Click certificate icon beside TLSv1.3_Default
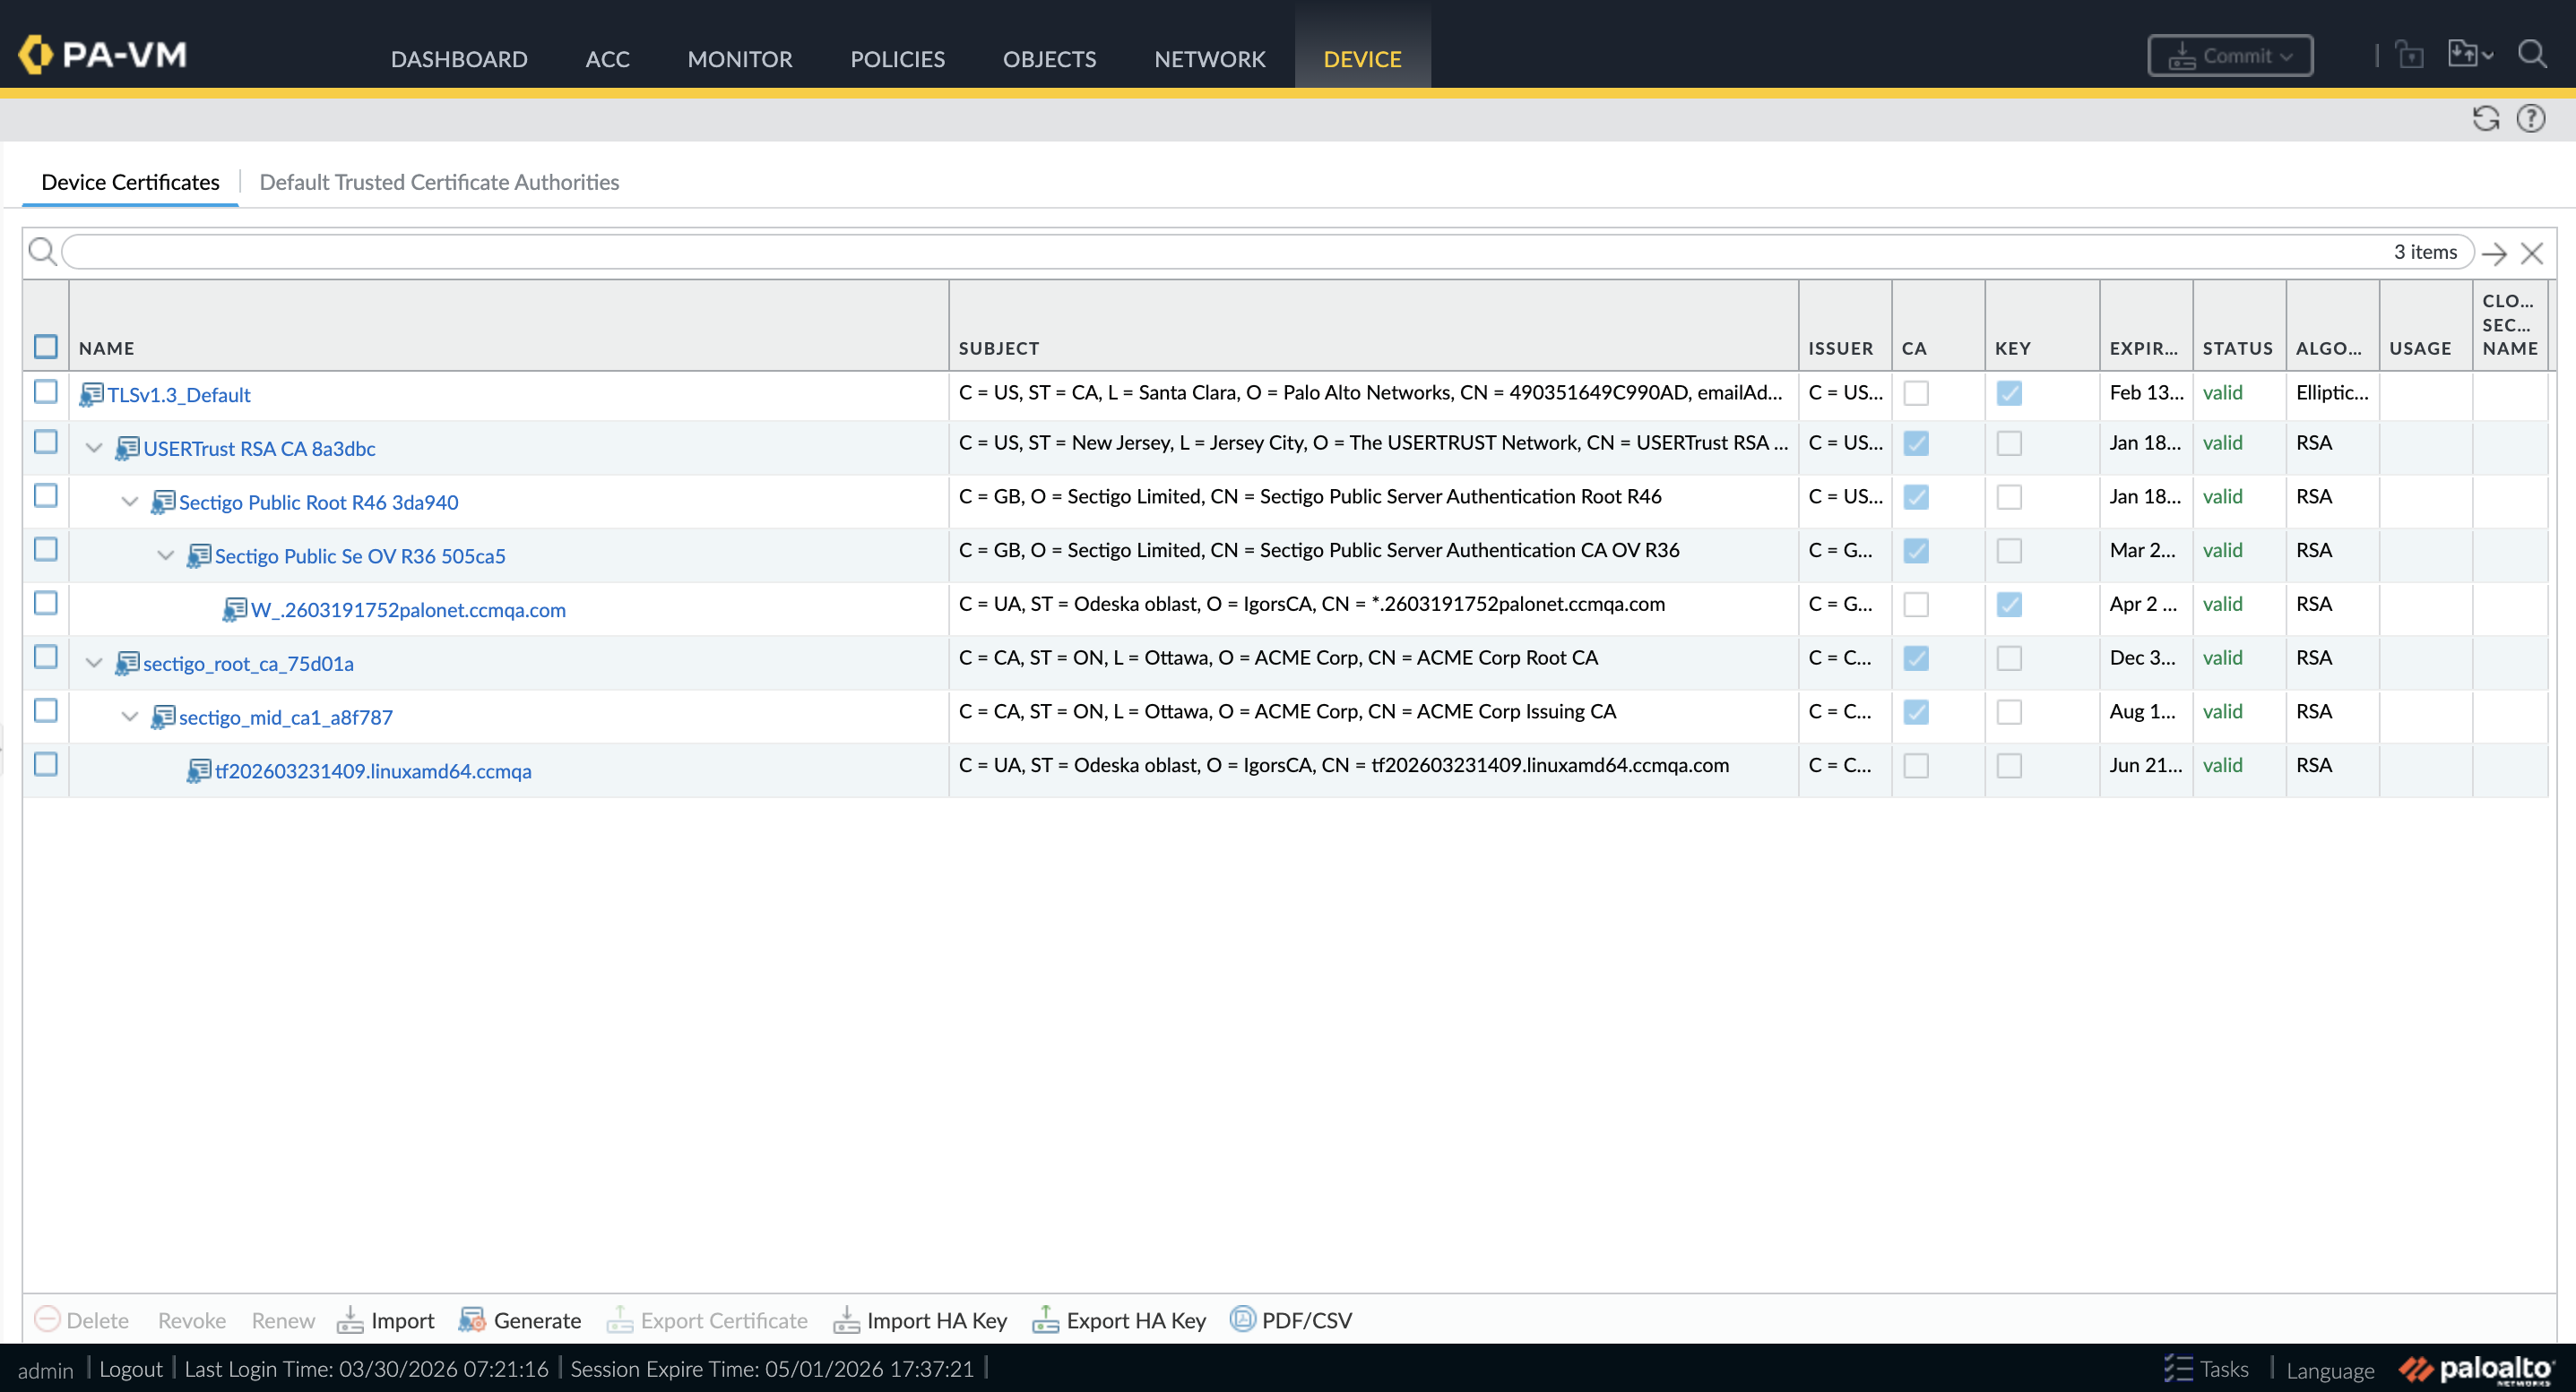This screenshot has height=1392, width=2576. pyautogui.click(x=91, y=395)
